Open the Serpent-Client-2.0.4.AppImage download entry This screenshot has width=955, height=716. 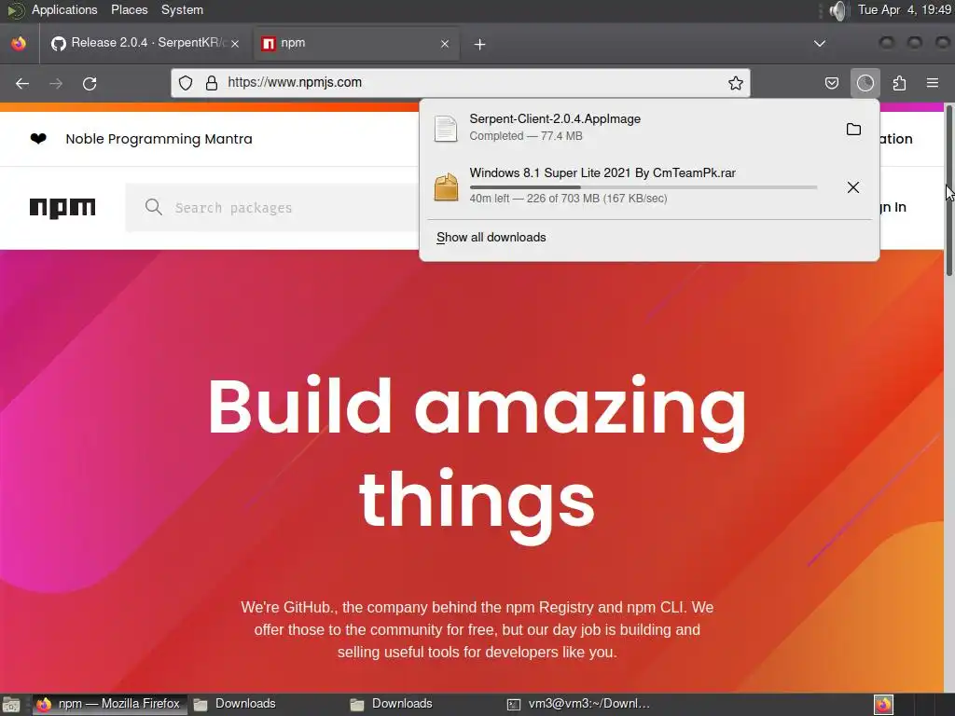click(x=633, y=127)
